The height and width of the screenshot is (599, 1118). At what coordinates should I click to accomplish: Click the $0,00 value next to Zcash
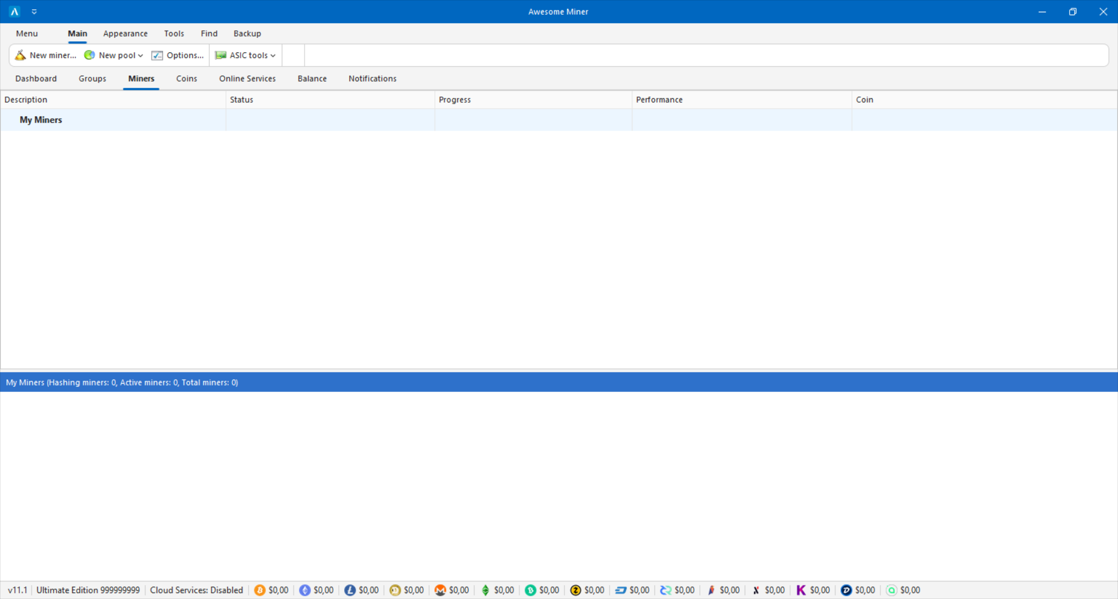[595, 590]
